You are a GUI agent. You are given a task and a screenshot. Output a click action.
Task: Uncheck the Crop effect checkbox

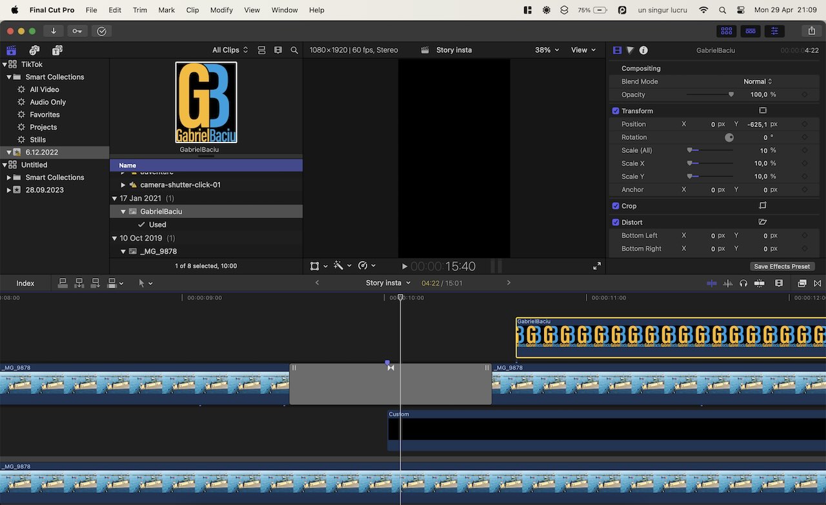tap(616, 206)
